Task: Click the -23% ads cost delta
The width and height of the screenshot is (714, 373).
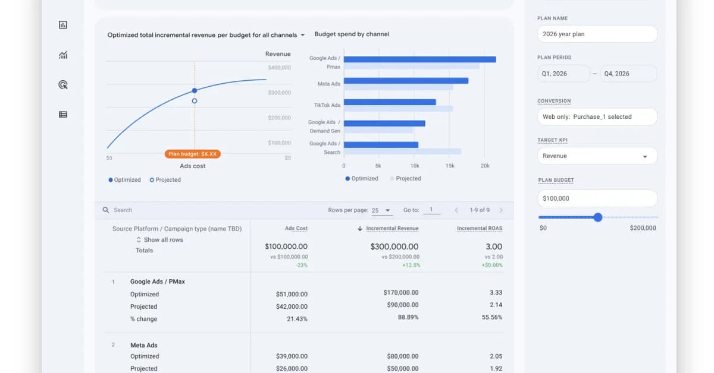Action: click(301, 265)
